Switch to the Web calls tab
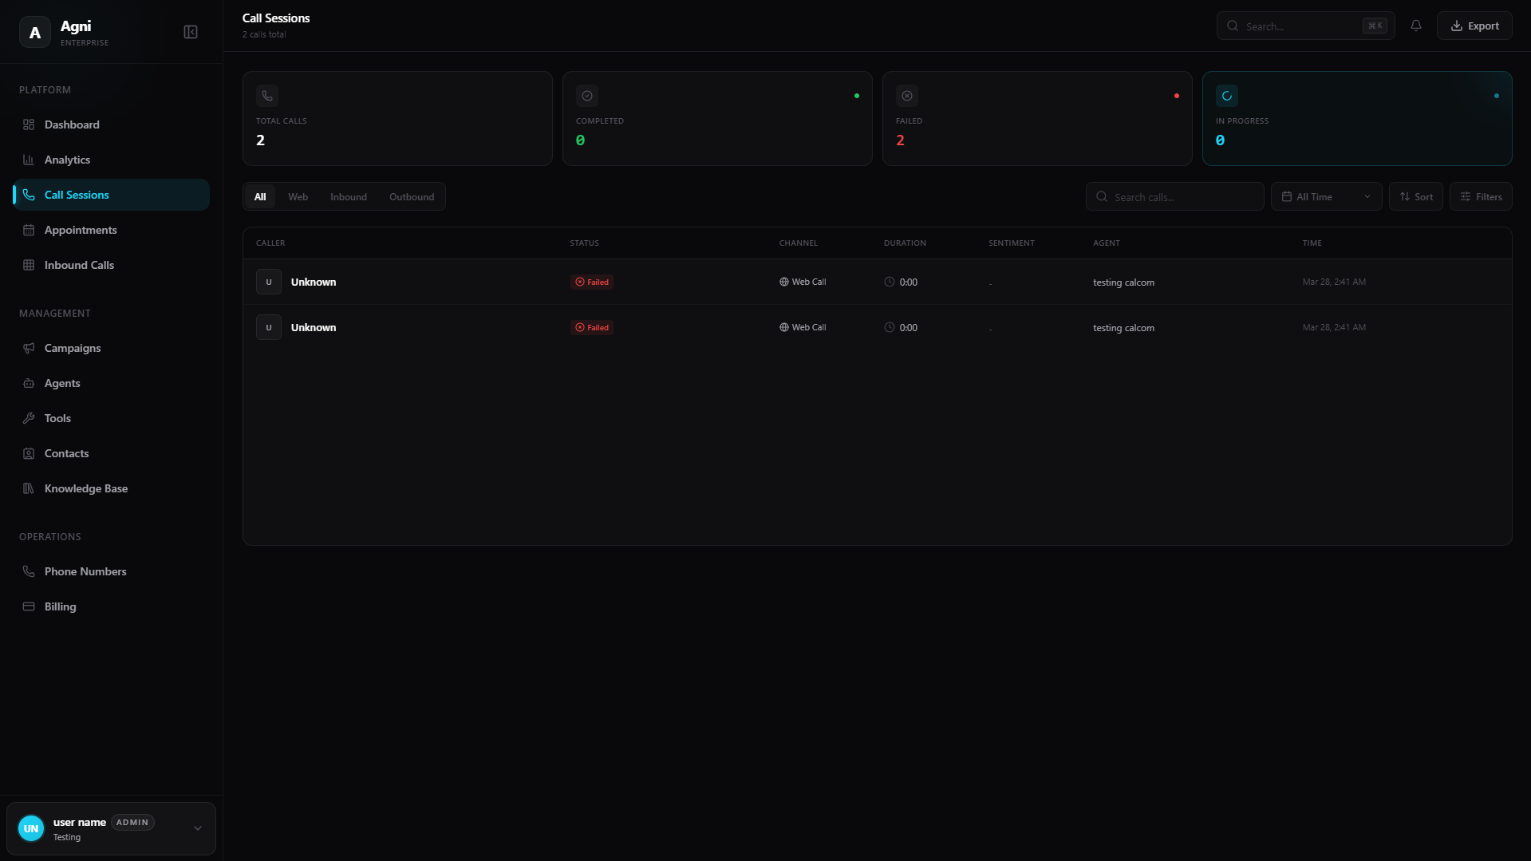The image size is (1531, 861). 298,196
